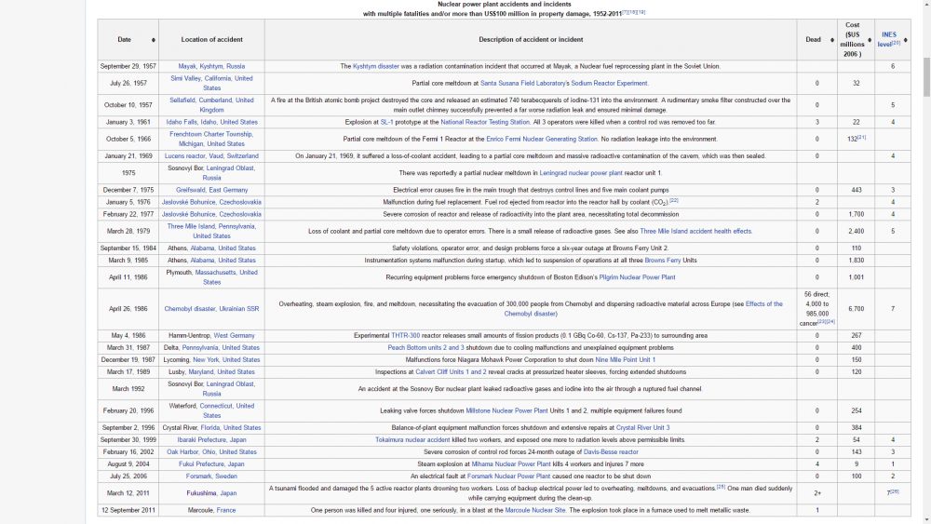Screen dimensions: 931x524
Task: Open Pilgrim Nuclear Power Plant link
Action: 637,277
